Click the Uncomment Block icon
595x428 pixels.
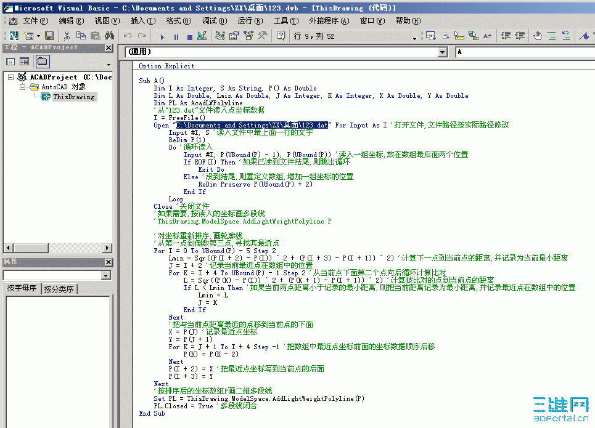566,36
